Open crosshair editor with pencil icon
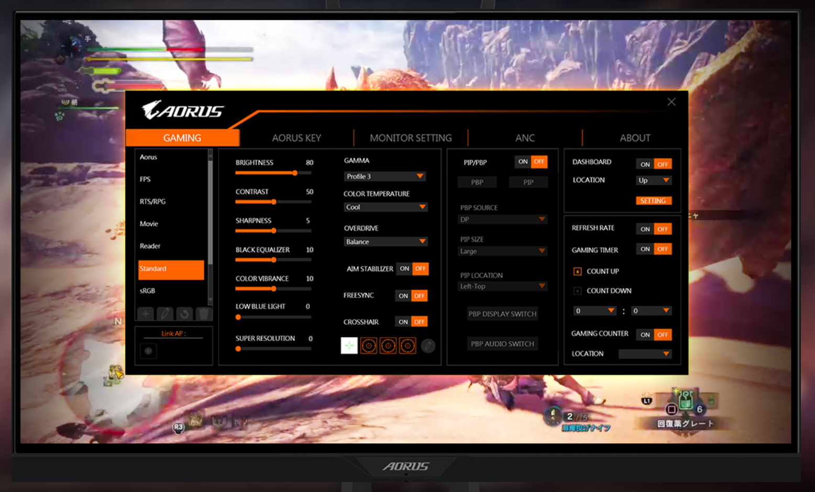The width and height of the screenshot is (815, 492). pyautogui.click(x=428, y=346)
